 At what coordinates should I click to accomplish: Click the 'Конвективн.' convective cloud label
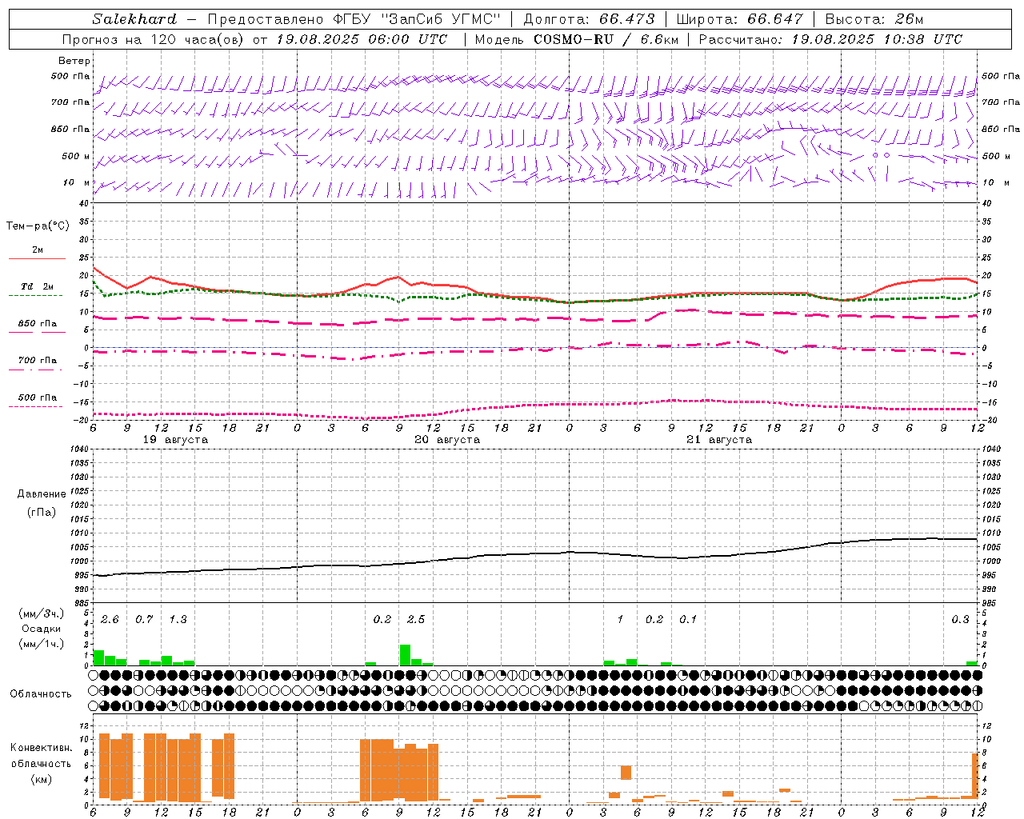click(41, 748)
